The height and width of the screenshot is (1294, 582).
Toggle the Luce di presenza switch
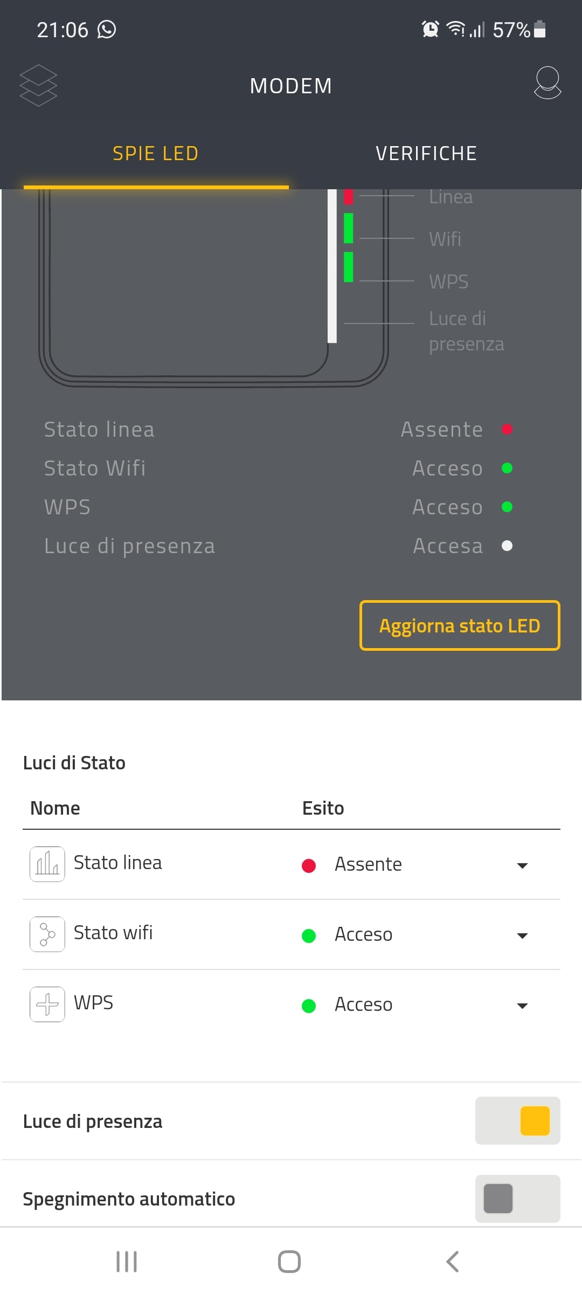tap(517, 1121)
